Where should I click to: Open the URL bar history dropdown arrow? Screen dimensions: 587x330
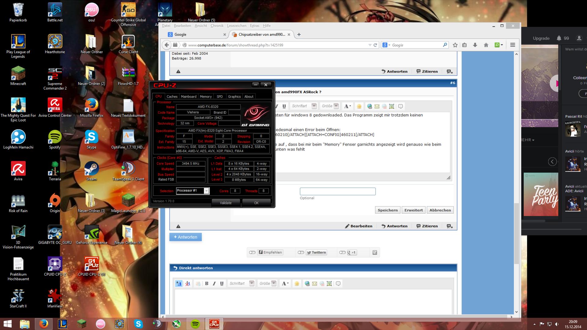(370, 45)
